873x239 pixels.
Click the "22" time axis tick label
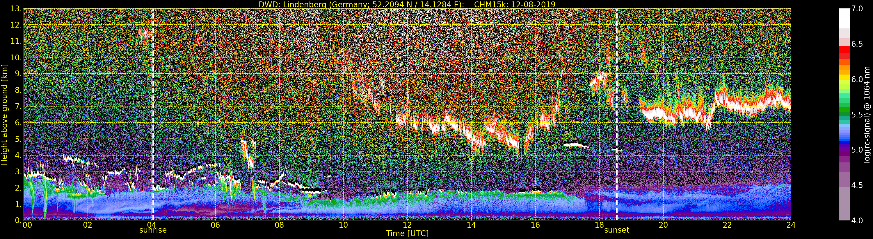point(727,225)
